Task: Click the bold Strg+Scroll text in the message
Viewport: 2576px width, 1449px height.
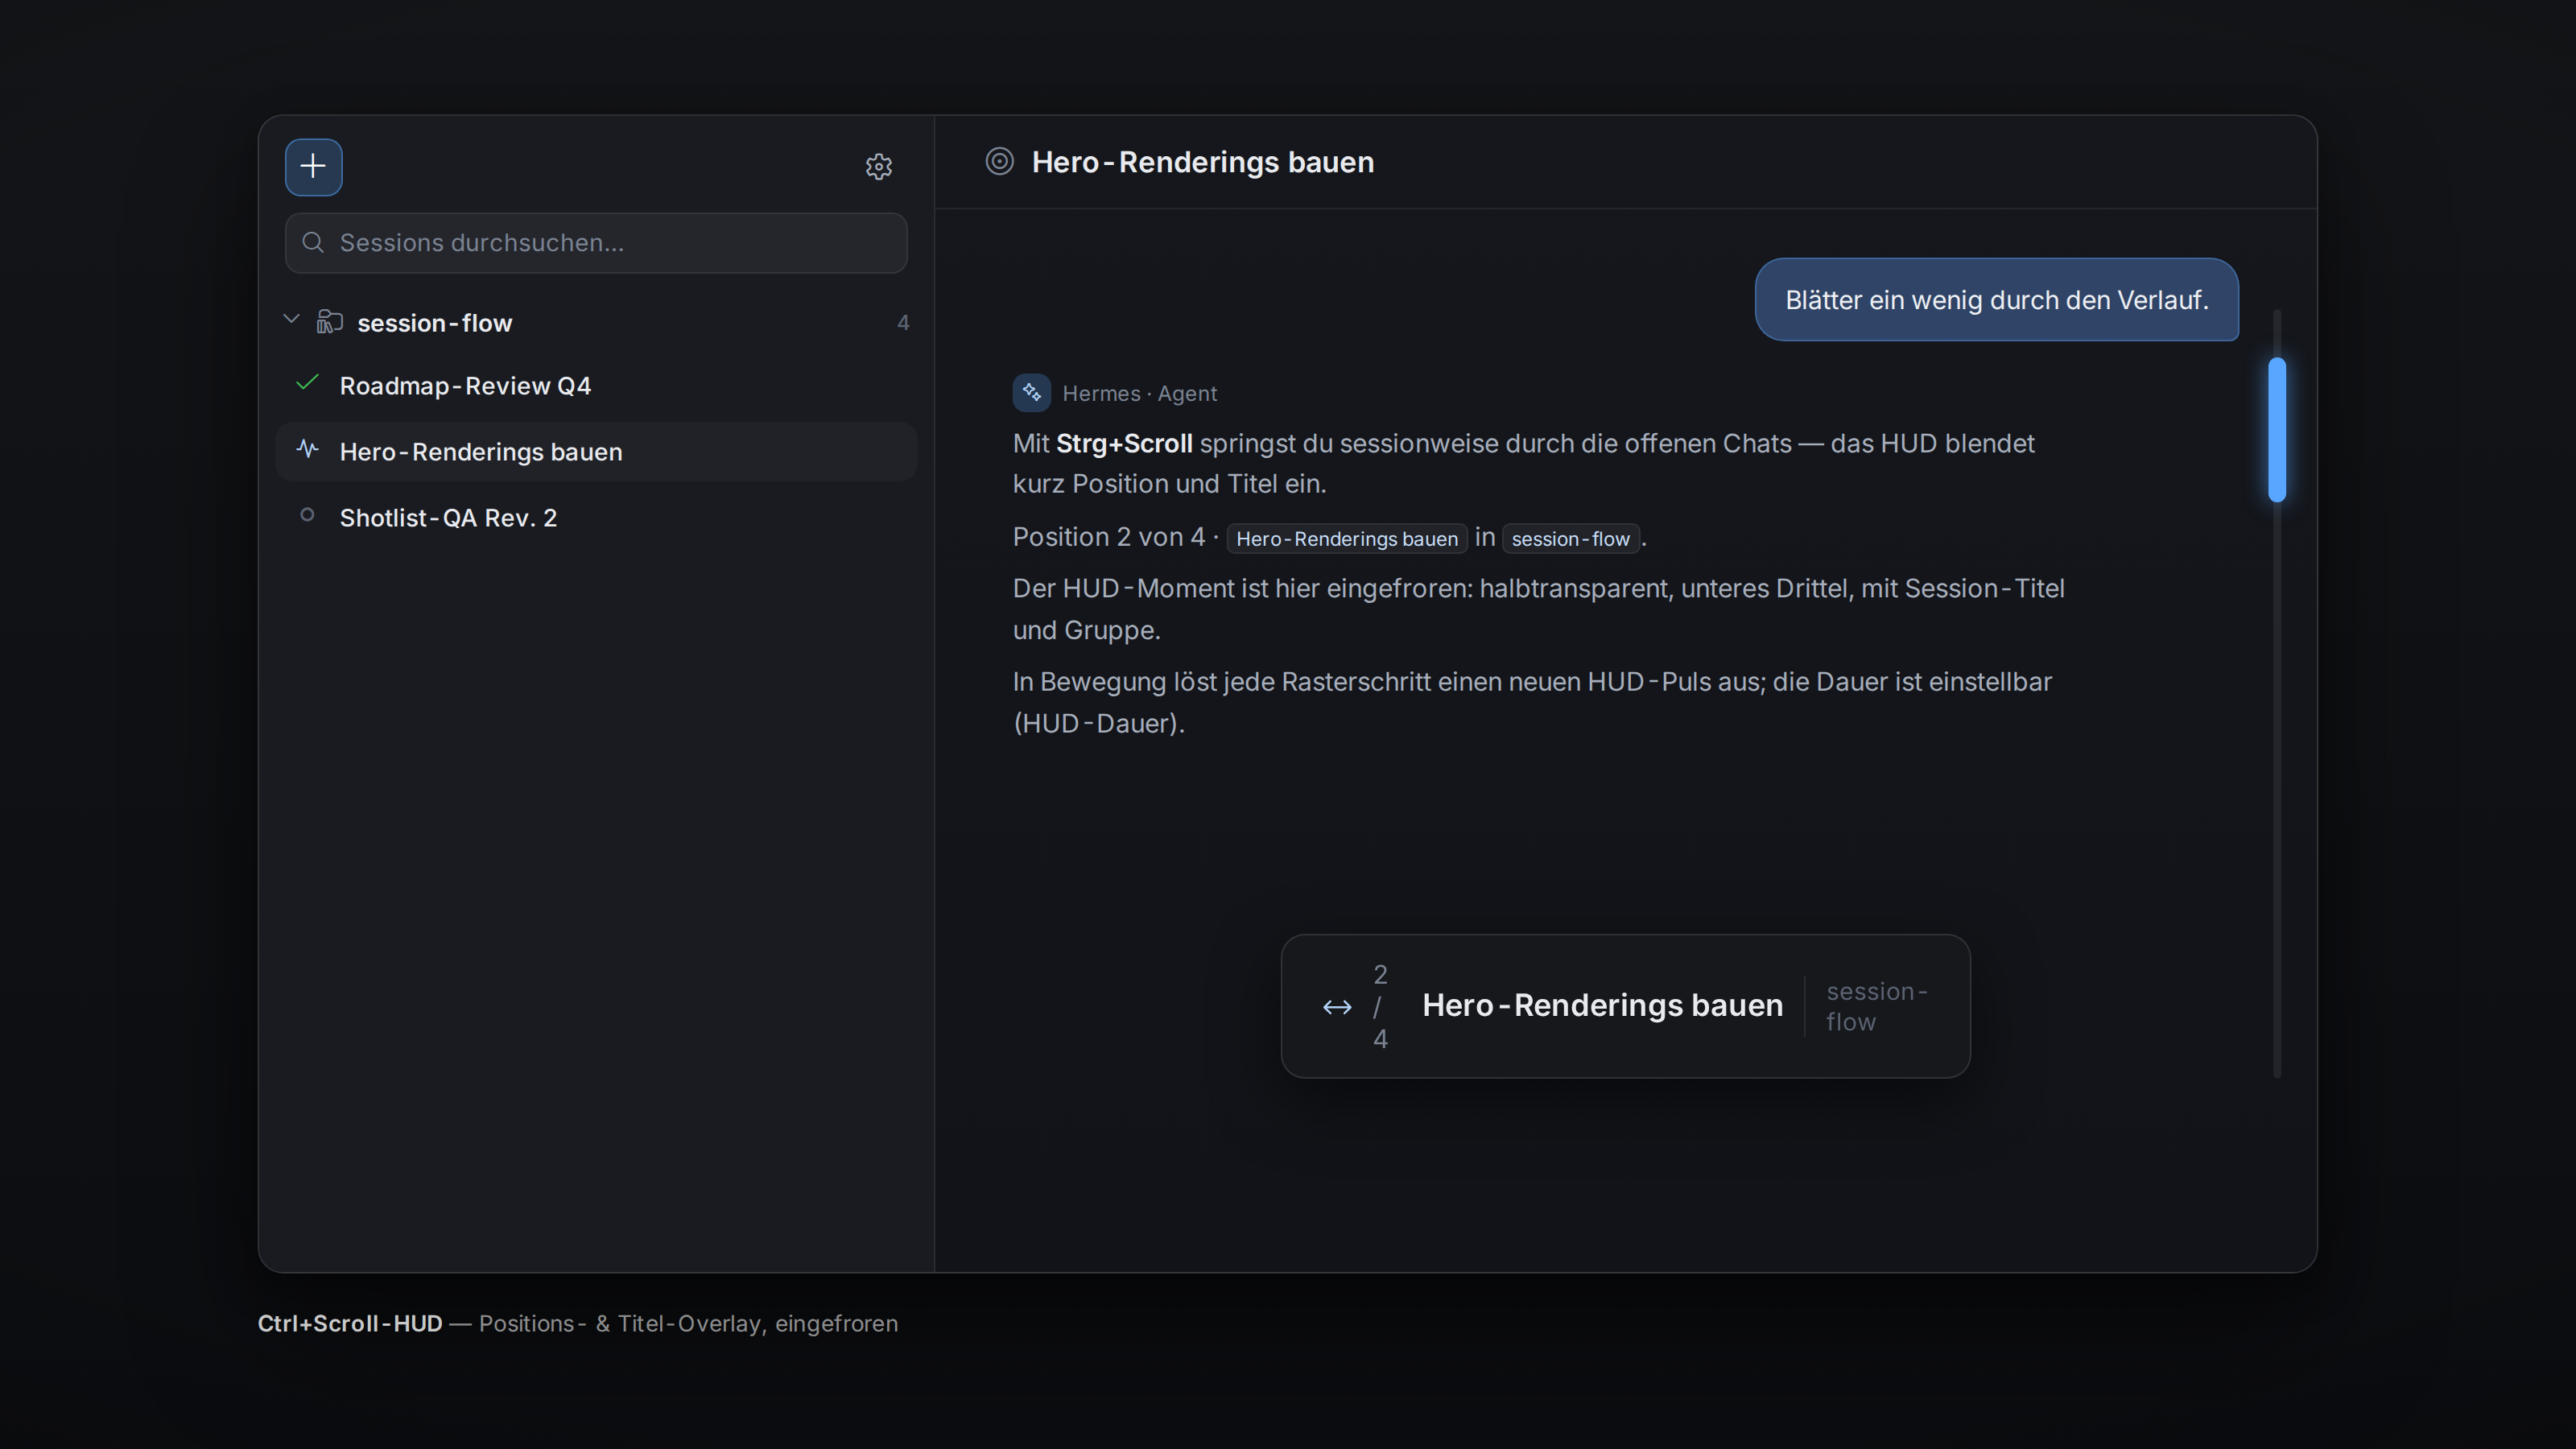Action: coord(1124,444)
